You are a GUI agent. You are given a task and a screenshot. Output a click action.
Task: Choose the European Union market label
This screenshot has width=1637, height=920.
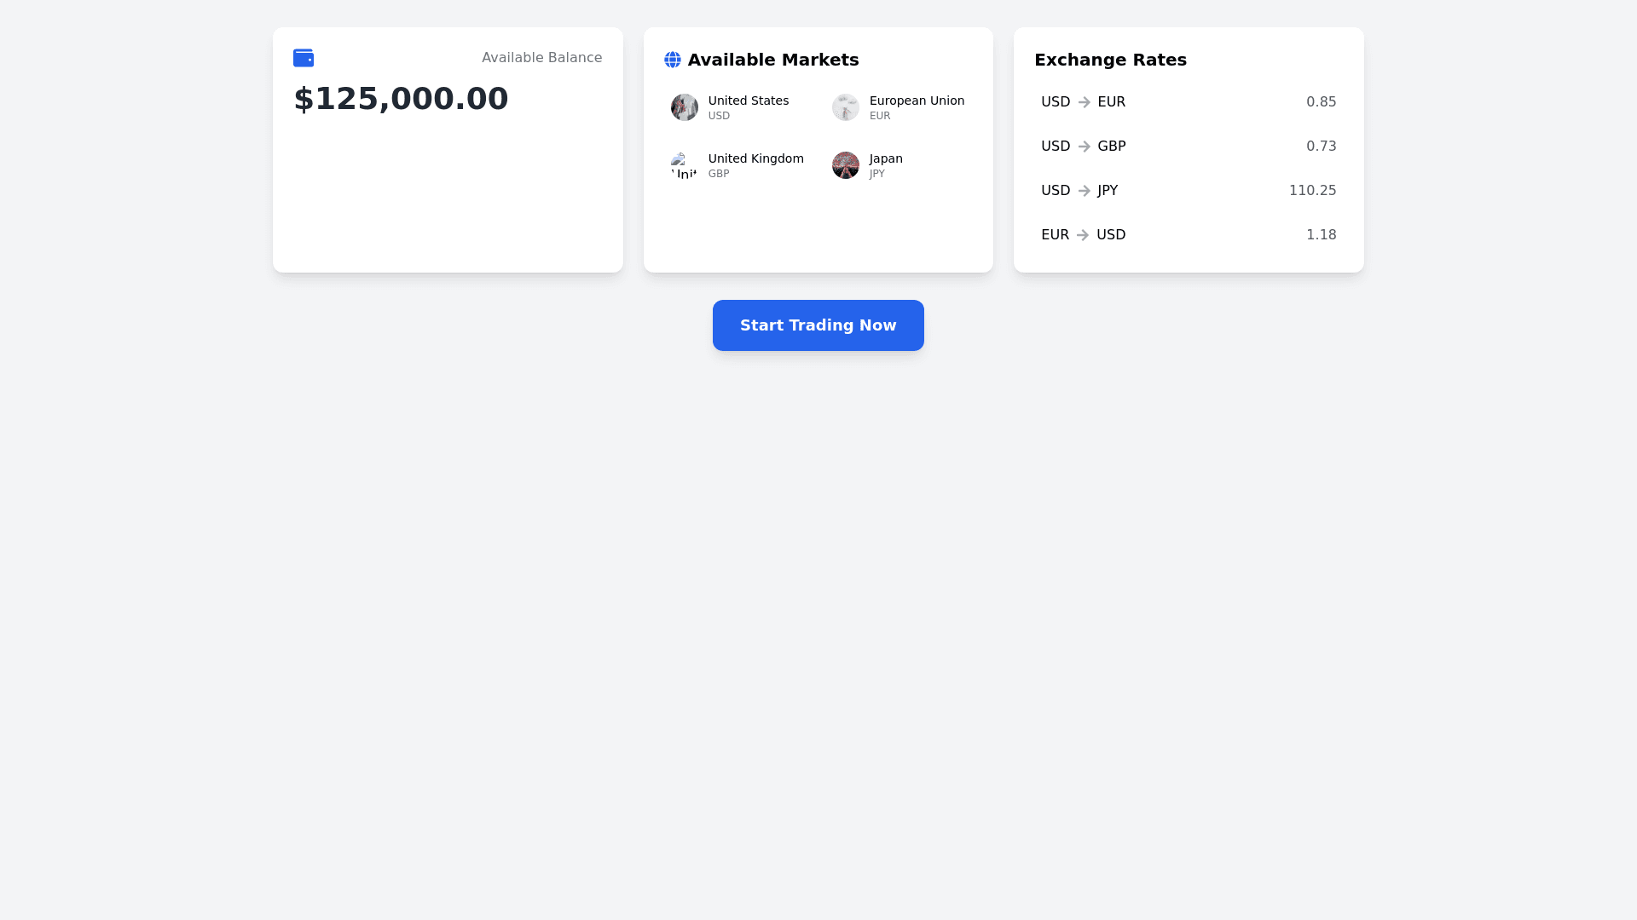pyautogui.click(x=917, y=101)
